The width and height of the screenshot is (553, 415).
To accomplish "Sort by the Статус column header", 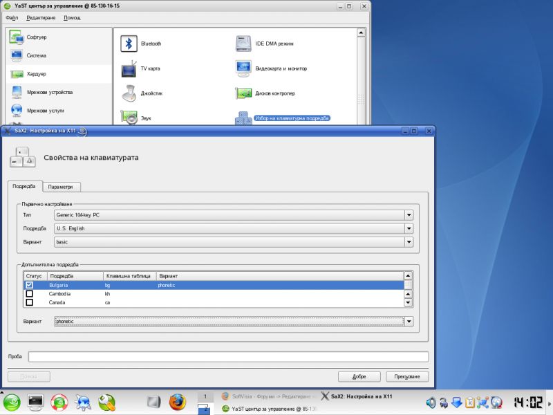I will (x=35, y=276).
